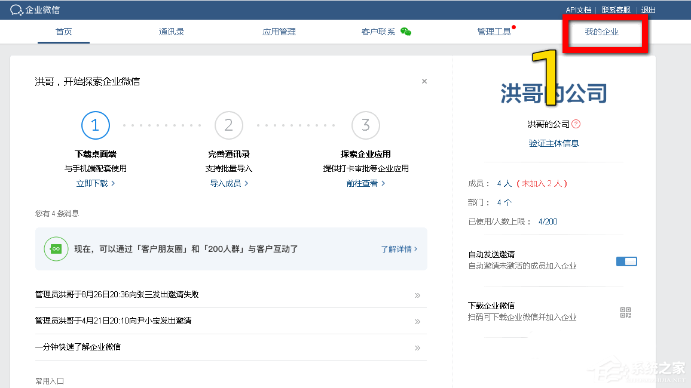Viewport: 691px width, 388px height.
Task: Click the green icon in the 客户朋友圈 banner
Action: pyautogui.click(x=56, y=248)
